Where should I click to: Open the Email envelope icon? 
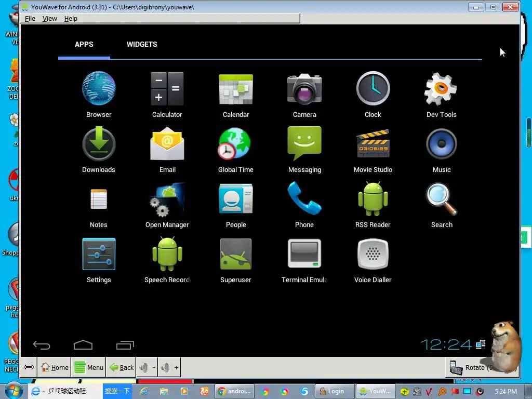(x=167, y=143)
